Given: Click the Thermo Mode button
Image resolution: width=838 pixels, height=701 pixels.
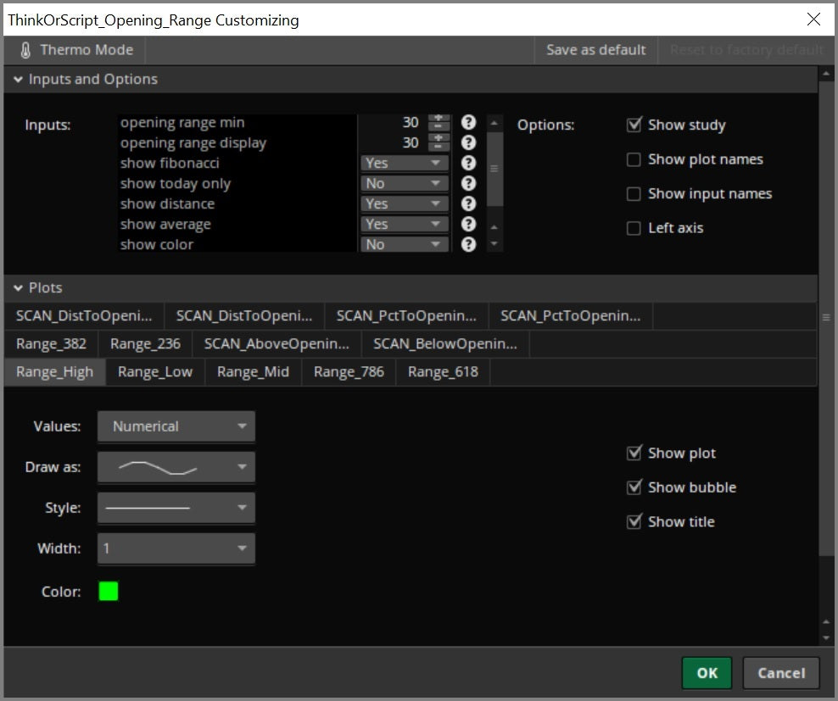Looking at the screenshot, I should click(75, 50).
